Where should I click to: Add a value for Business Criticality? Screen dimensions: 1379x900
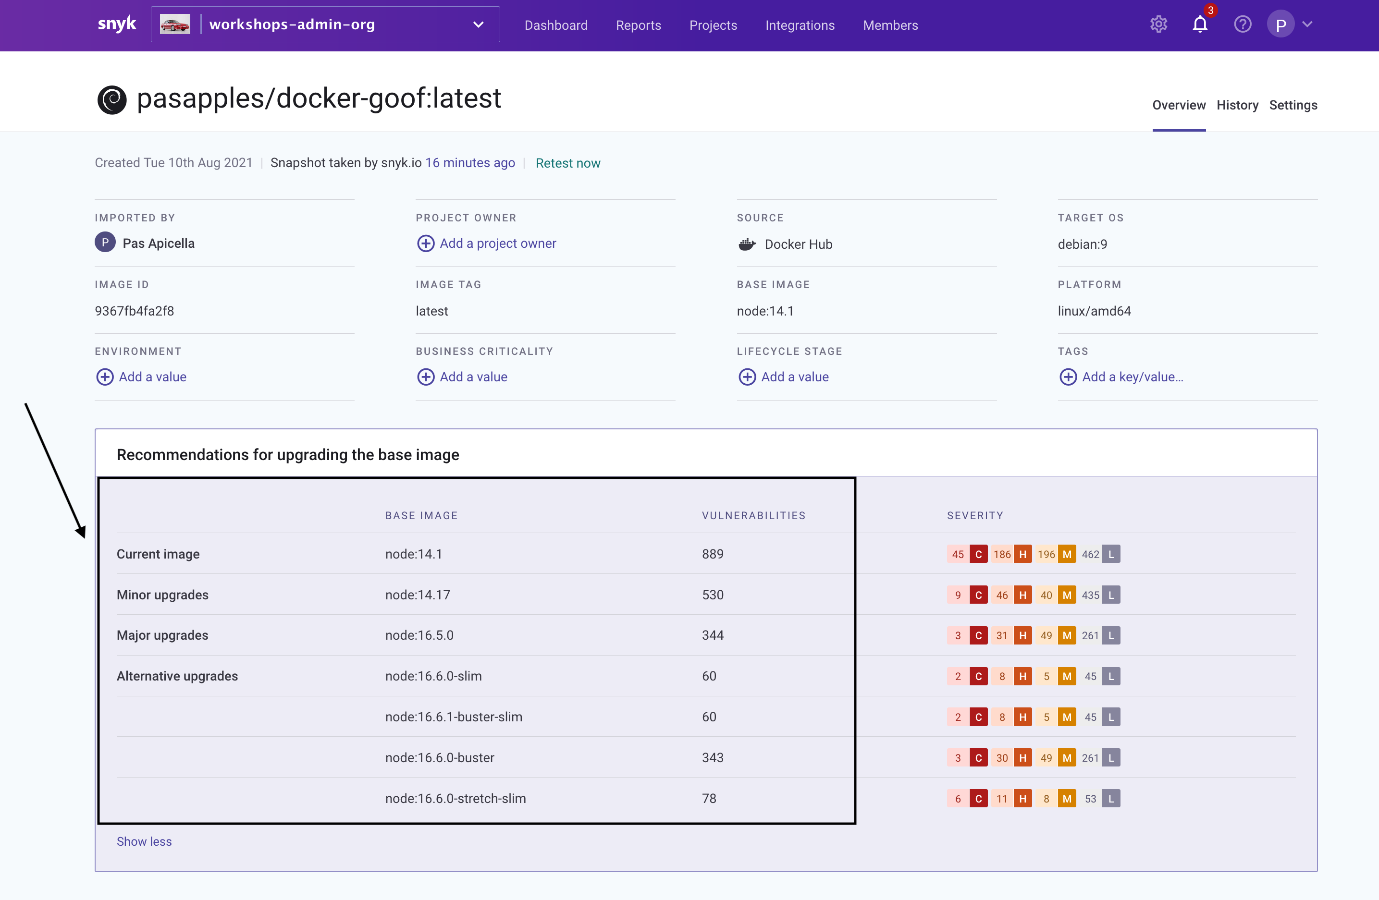(473, 377)
